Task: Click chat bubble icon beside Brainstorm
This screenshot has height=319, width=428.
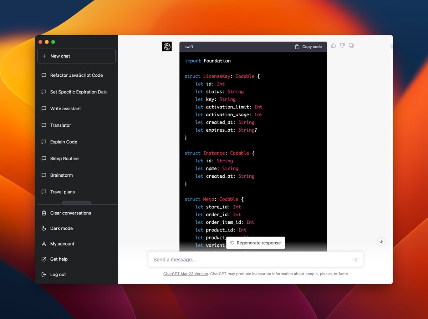Action: click(44, 175)
